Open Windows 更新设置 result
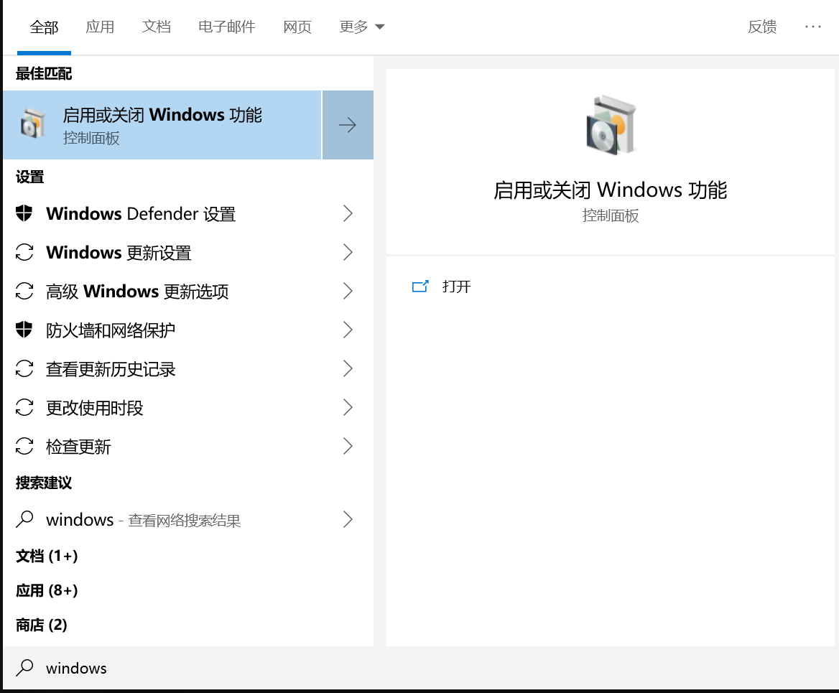The width and height of the screenshot is (839, 693). pos(187,252)
